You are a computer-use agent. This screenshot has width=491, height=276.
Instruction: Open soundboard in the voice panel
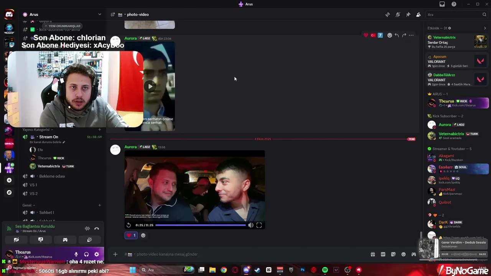(89, 240)
